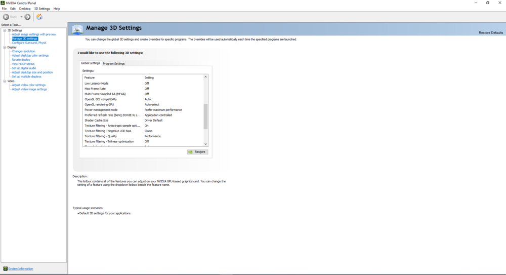Select Trilinear optimization row
Viewport: 506px width, 275px height.
(x=143, y=141)
